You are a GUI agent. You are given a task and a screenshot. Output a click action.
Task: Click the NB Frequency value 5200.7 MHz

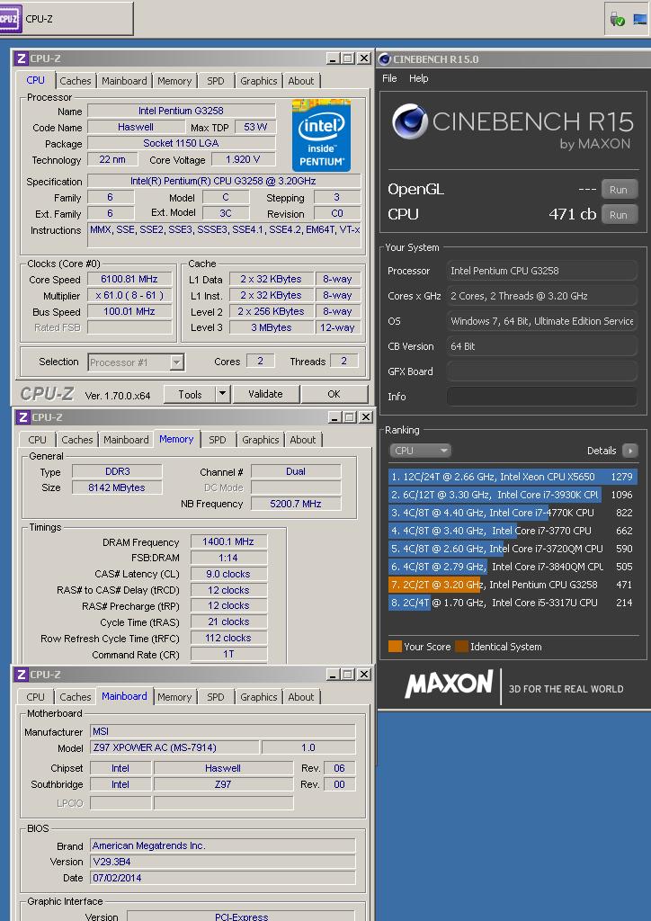(x=295, y=504)
